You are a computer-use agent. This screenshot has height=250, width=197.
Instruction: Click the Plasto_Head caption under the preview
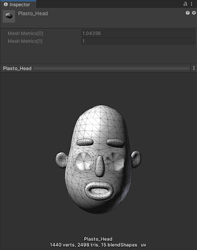click(98, 239)
